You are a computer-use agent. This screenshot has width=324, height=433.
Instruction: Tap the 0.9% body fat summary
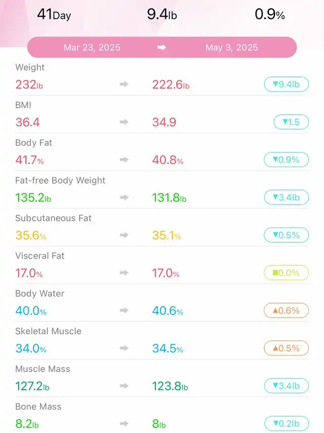[x=269, y=14]
